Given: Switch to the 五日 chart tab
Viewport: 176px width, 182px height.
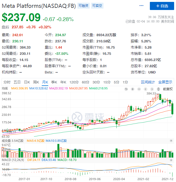Looking at the screenshot, I should click(17, 82).
